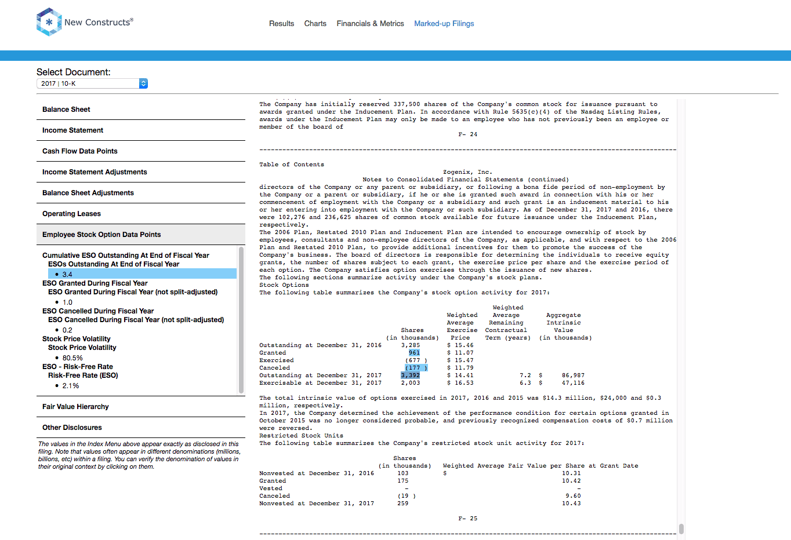Expand the Income Statement section
791x540 pixels.
pyautogui.click(x=141, y=130)
